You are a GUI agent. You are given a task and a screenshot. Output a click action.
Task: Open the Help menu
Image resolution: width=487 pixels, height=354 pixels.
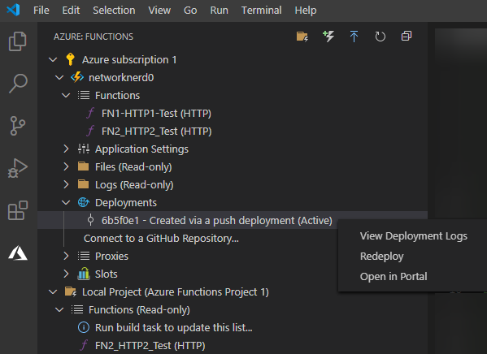[306, 11]
